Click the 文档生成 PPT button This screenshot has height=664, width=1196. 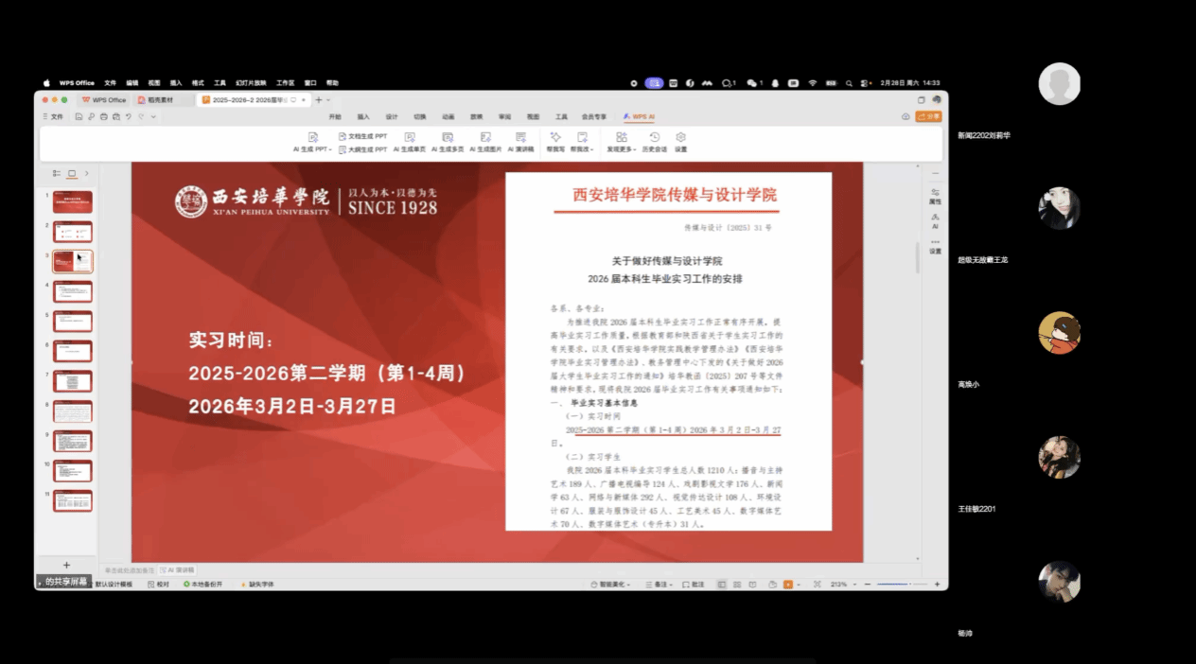(x=362, y=136)
